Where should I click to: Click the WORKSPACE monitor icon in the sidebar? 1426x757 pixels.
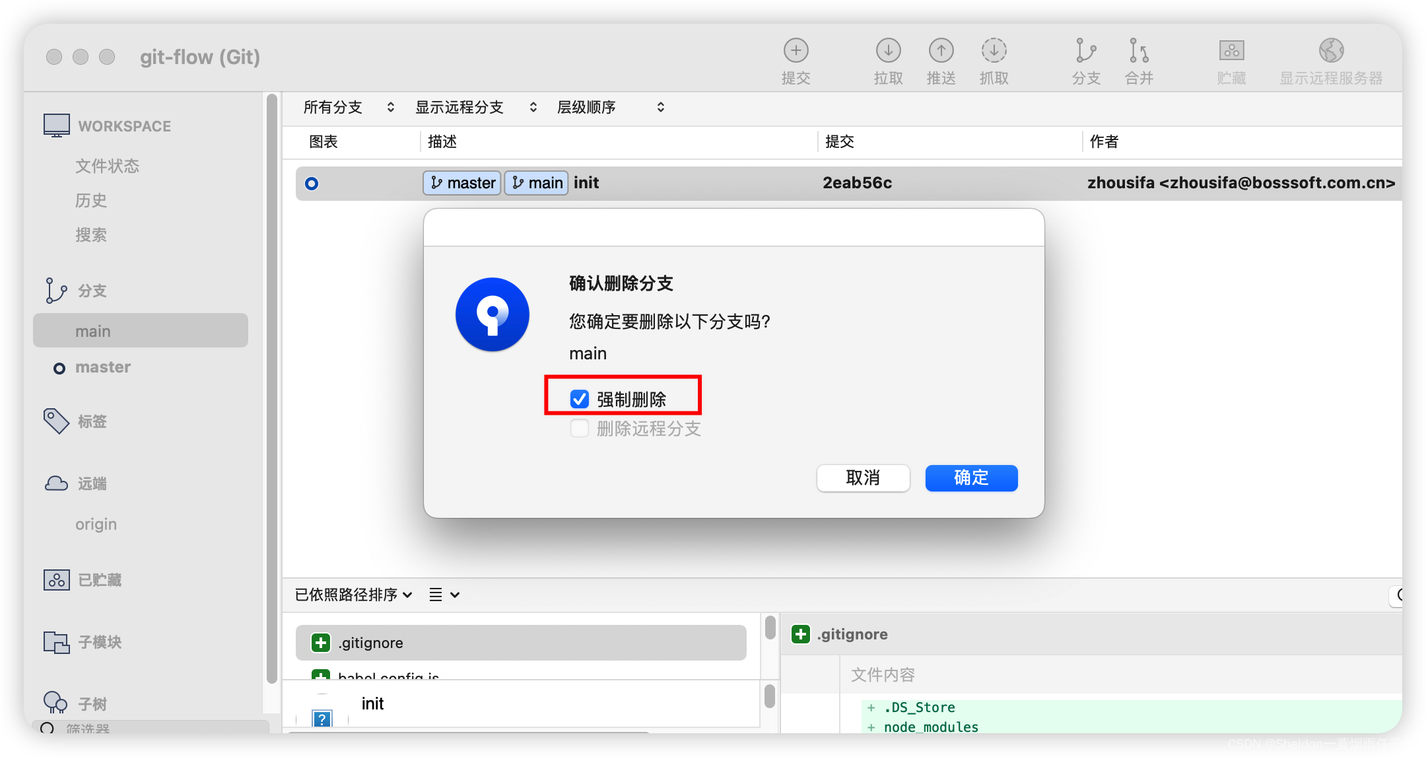[x=57, y=126]
